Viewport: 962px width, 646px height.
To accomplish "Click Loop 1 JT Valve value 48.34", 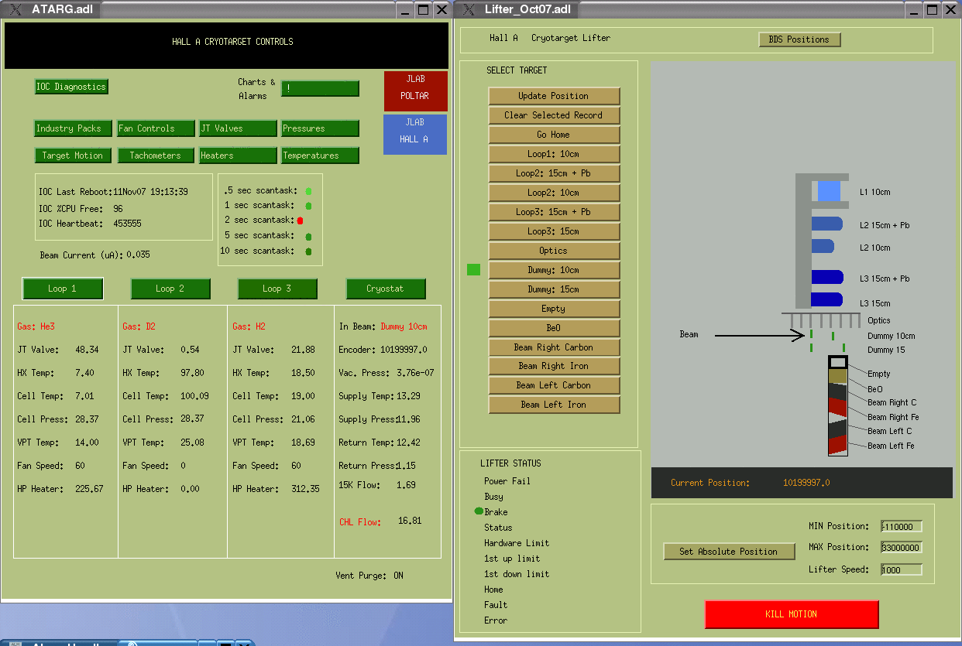I will coord(86,350).
